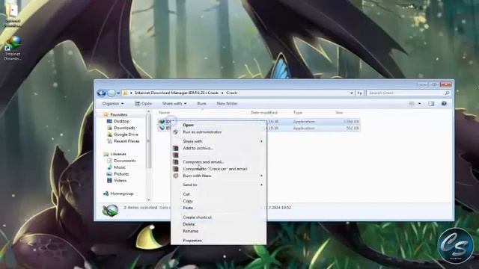Select Homegroup in navigation pane
This screenshot has width=479, height=269.
pyautogui.click(x=121, y=194)
